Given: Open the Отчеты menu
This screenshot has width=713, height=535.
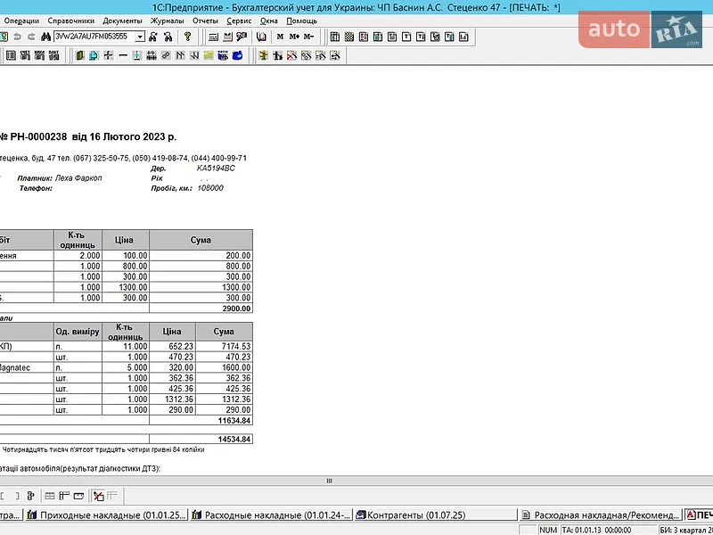Looking at the screenshot, I should coord(205,21).
